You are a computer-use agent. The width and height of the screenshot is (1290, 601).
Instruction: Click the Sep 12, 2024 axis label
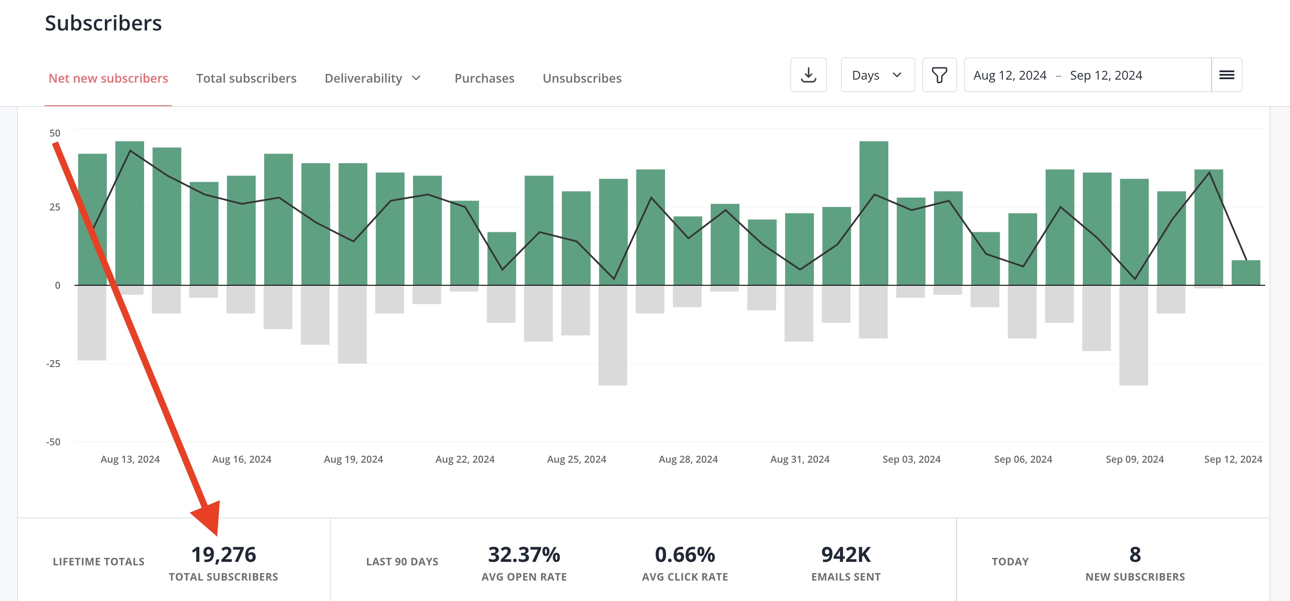click(x=1233, y=459)
